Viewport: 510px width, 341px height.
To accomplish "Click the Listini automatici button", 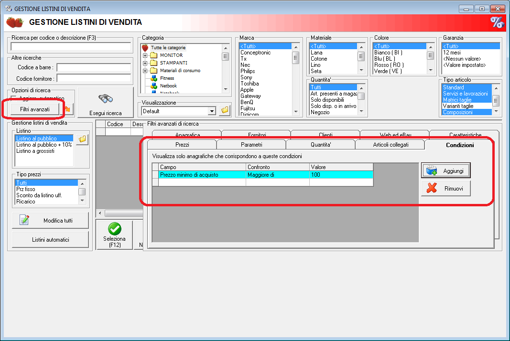I will [50, 240].
